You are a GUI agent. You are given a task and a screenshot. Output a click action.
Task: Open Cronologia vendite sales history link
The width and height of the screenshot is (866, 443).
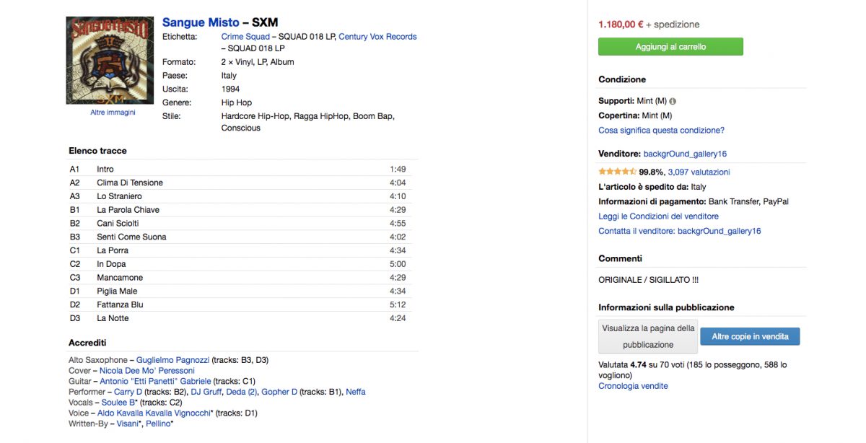tap(633, 386)
